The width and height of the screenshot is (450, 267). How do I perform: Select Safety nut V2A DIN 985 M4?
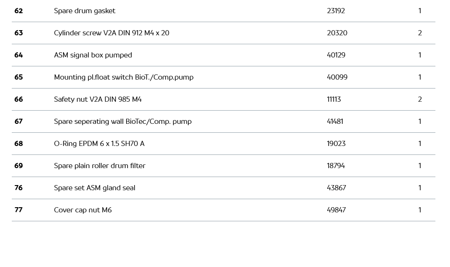[97, 99]
